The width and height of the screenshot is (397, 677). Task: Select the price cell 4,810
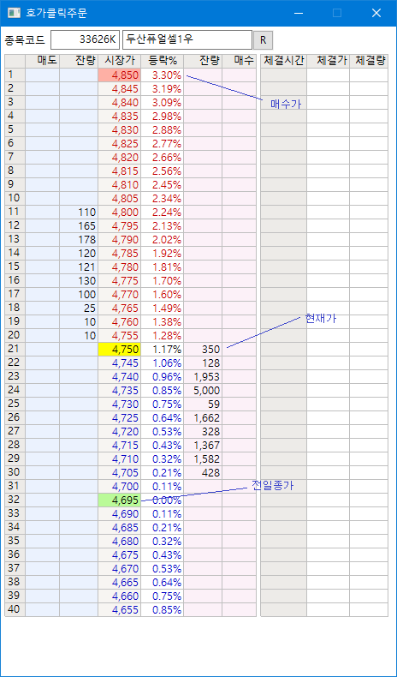pyautogui.click(x=120, y=185)
